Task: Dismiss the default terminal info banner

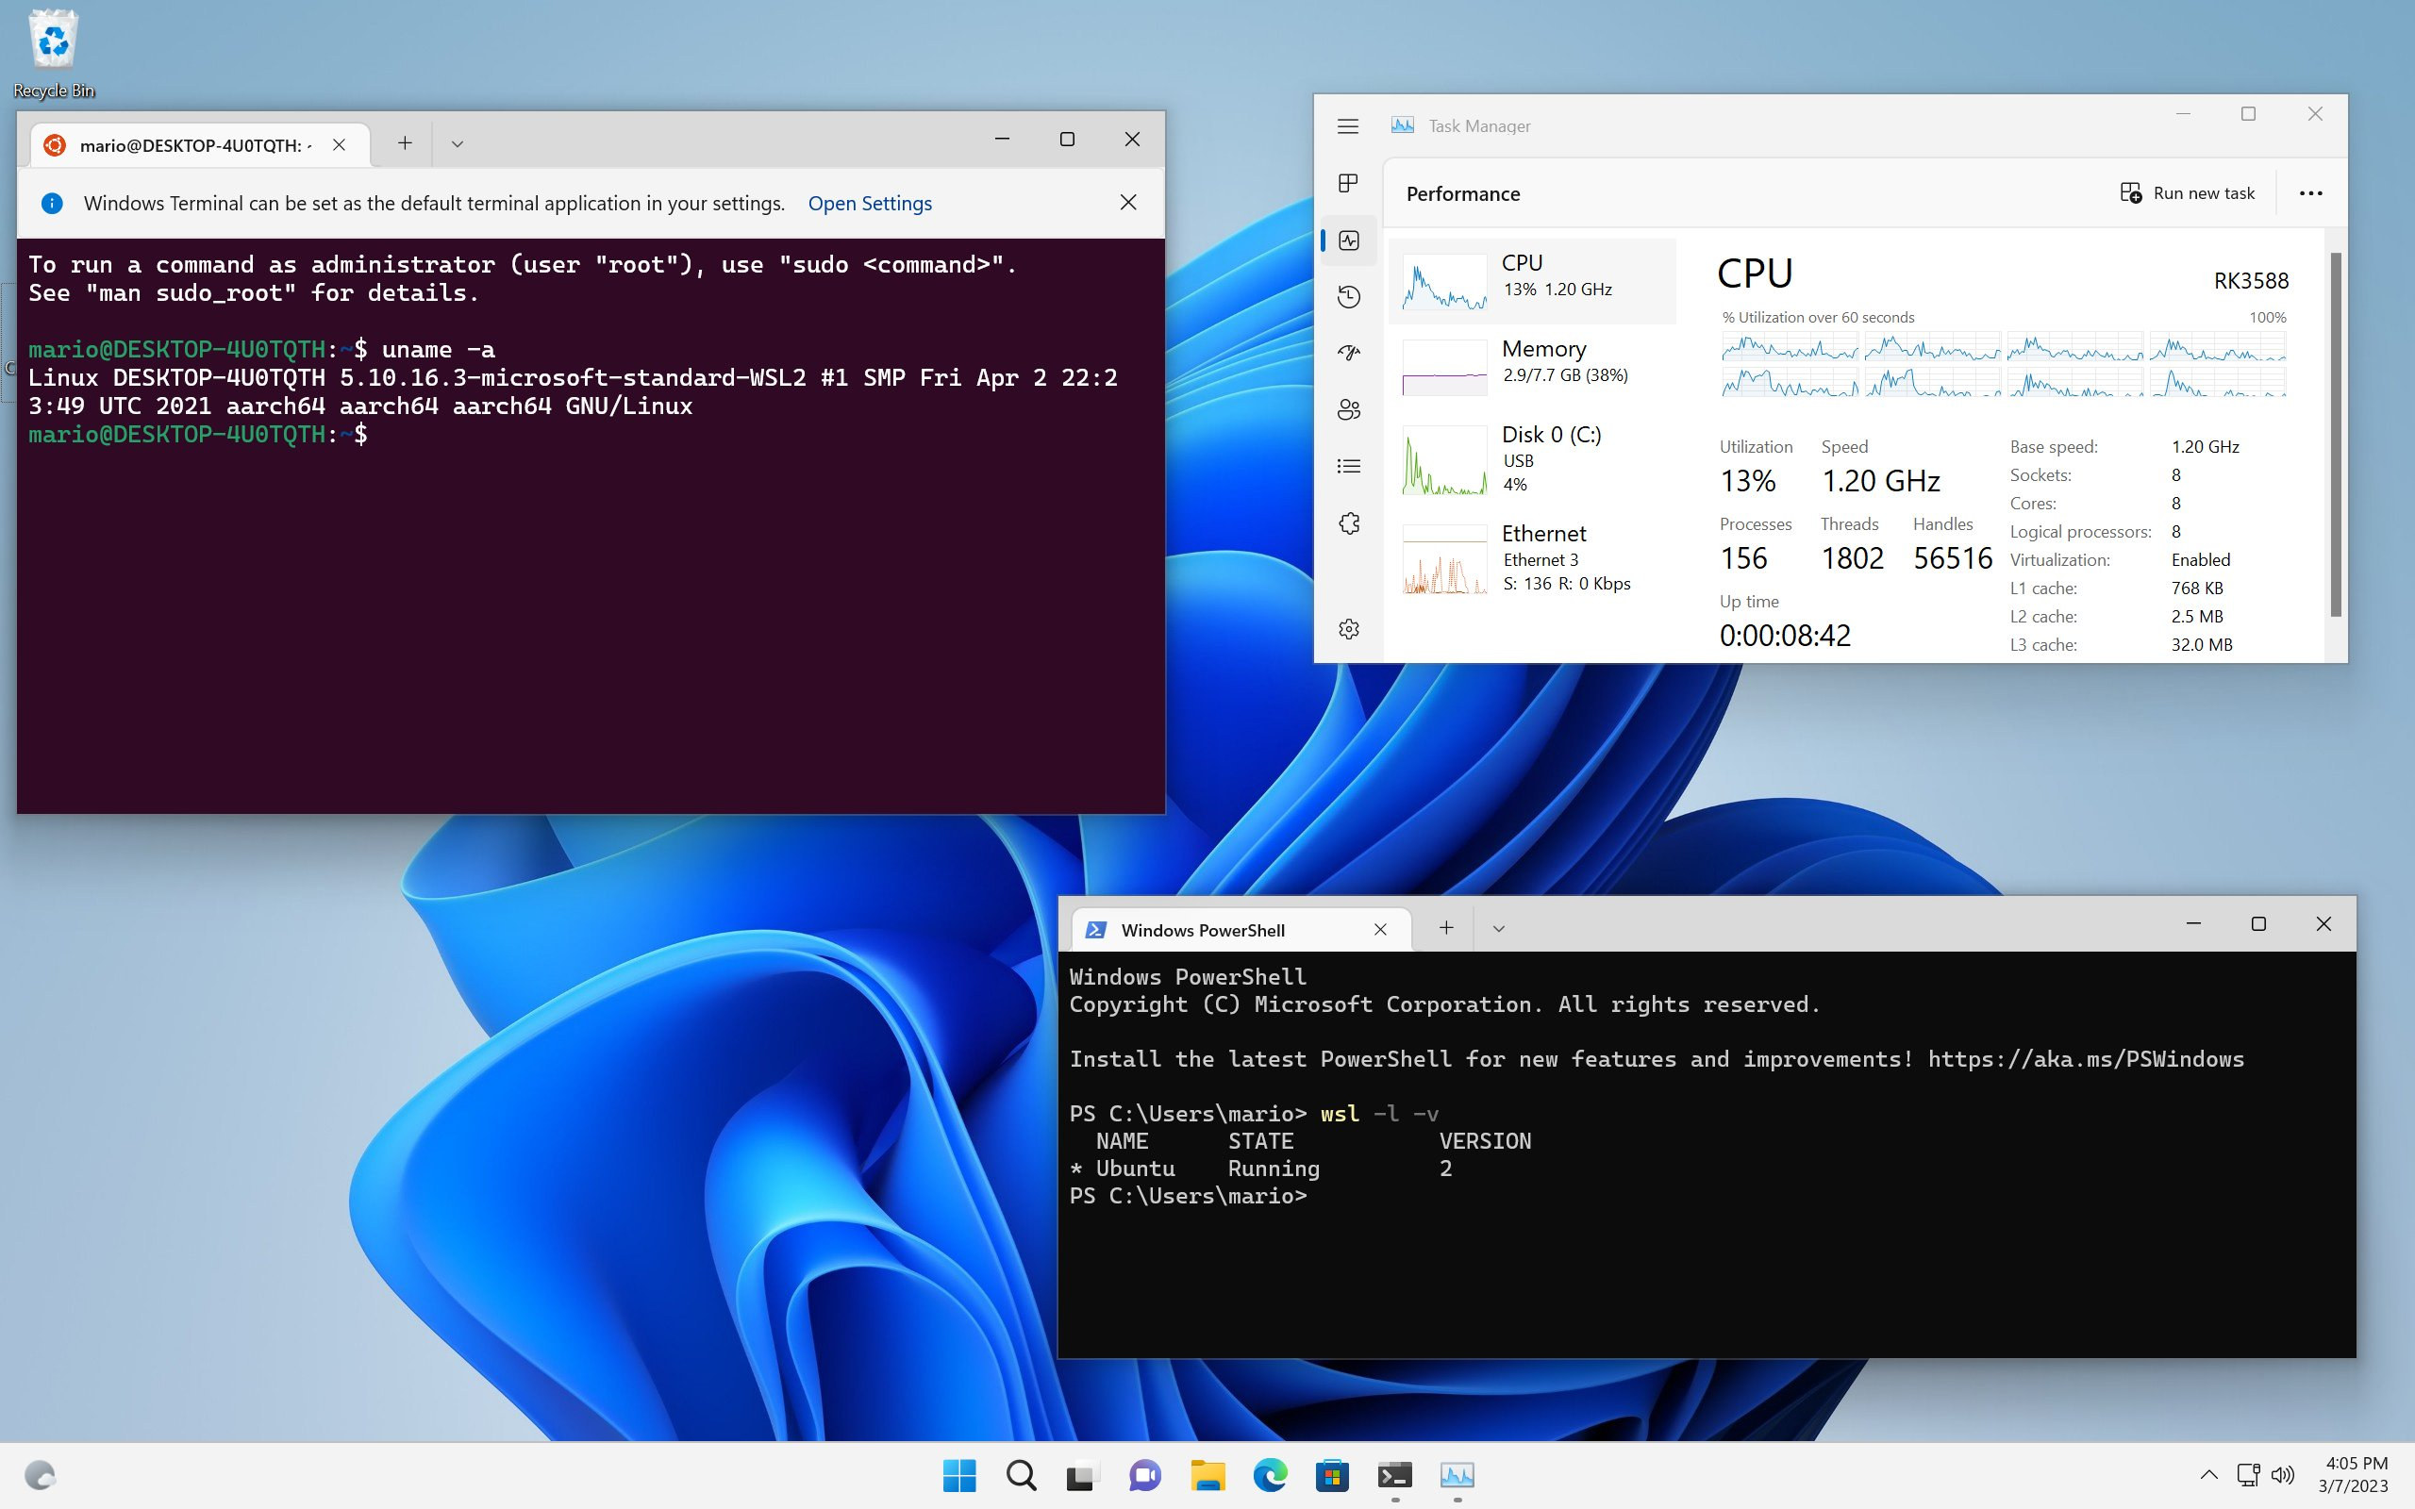Action: pyautogui.click(x=1127, y=203)
